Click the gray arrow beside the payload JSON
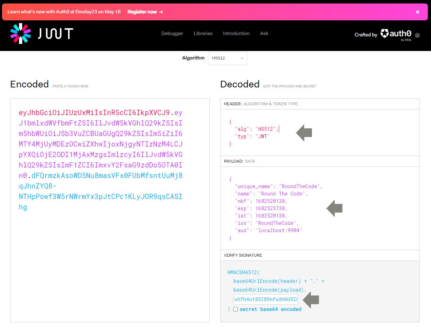The height and width of the screenshot is (328, 431). point(334,208)
